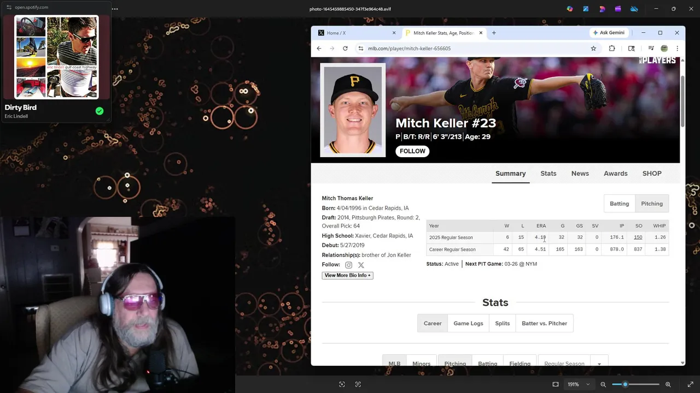This screenshot has width=700, height=393.
Task: Open the Awards player tab
Action: (616, 174)
